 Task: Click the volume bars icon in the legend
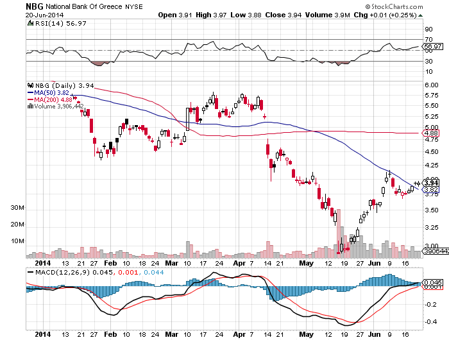point(30,106)
